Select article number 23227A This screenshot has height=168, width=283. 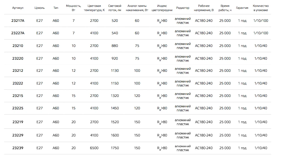point(18,33)
